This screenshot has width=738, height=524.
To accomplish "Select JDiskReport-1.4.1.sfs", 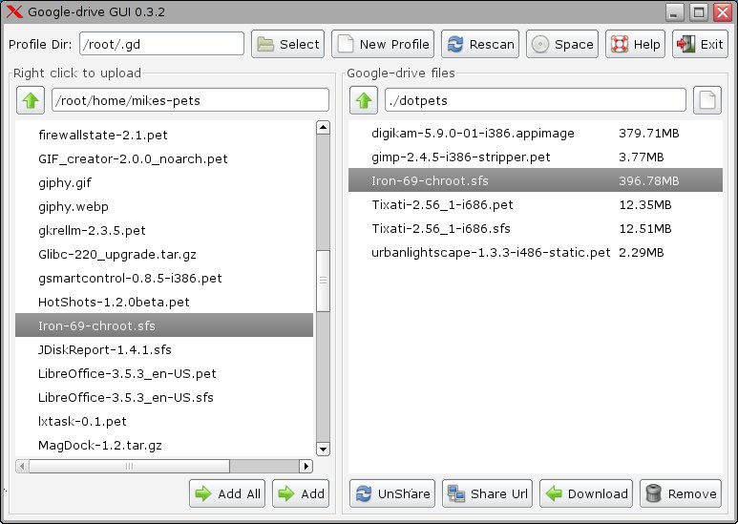I will coord(164,349).
